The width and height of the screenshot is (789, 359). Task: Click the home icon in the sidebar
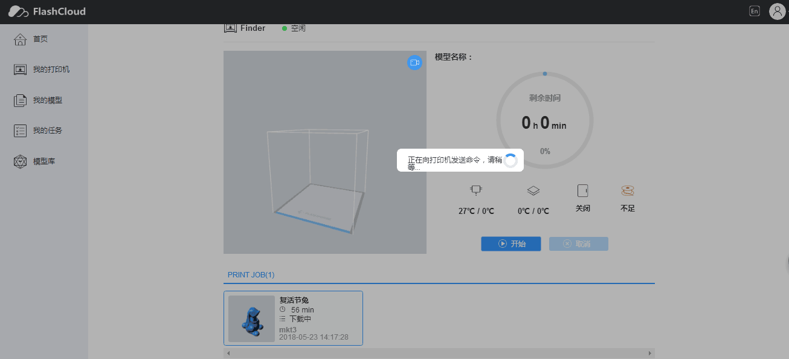coord(21,39)
